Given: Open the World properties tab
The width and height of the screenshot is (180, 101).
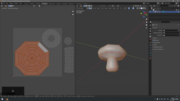Looking at the screenshot, I should [x=150, y=39].
